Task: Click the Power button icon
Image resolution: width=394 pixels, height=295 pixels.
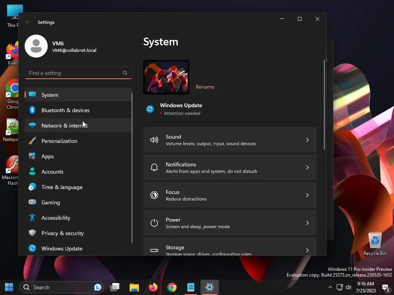Action: (154, 222)
